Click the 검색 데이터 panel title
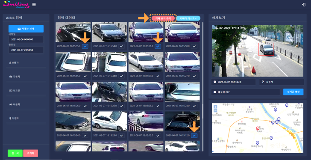The image size is (311, 160). point(66,18)
